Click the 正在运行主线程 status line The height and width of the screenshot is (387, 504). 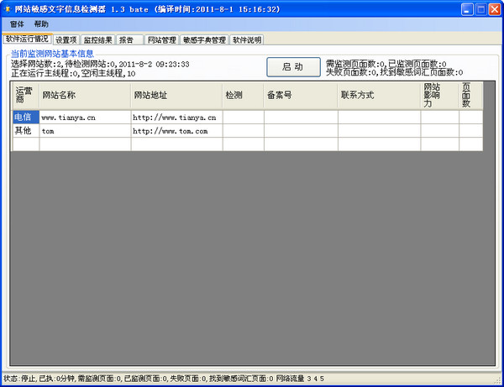coord(73,73)
